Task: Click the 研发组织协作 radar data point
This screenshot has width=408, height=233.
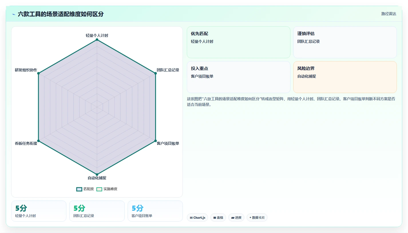Action: point(38,73)
